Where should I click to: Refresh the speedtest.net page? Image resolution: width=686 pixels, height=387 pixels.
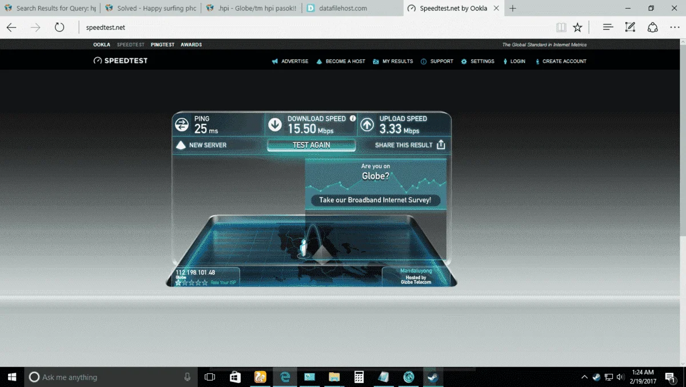(59, 27)
